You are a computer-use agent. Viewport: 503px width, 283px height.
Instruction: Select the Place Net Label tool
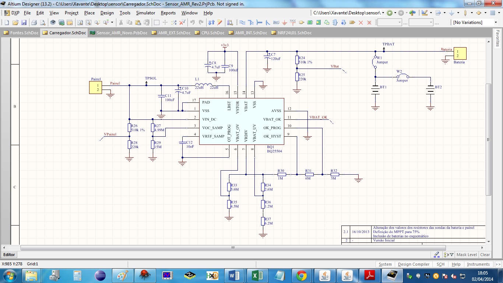[x=277, y=22]
